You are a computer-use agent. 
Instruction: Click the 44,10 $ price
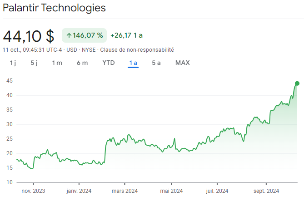[29, 36]
